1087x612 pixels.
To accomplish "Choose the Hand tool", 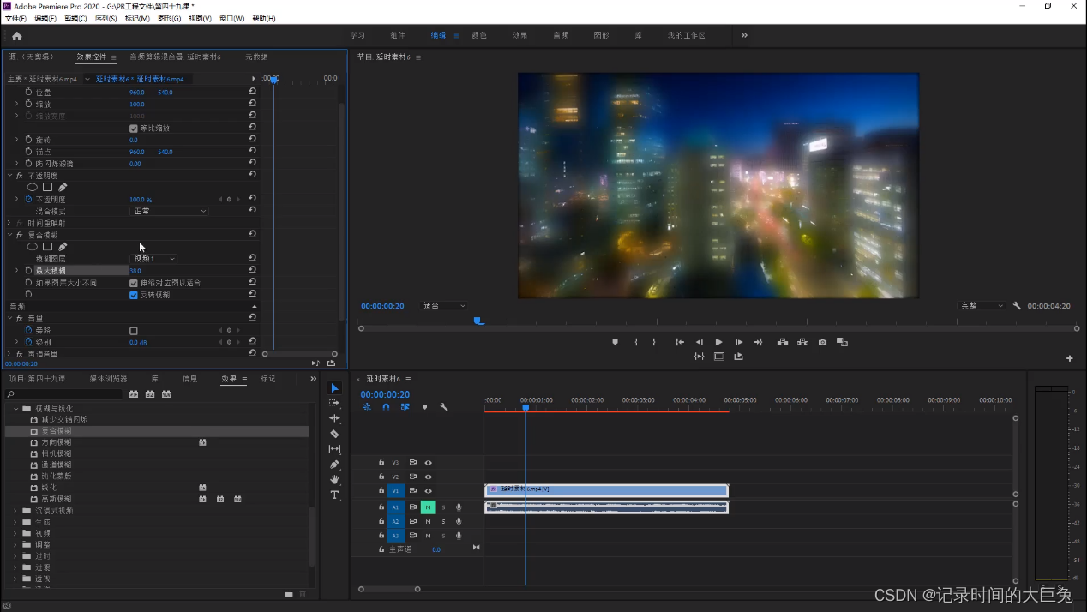I will click(334, 480).
